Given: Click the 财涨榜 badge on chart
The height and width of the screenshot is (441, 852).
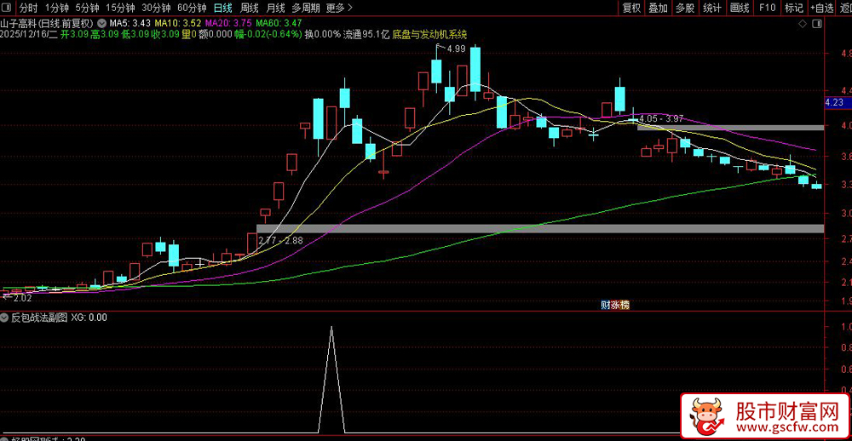Looking at the screenshot, I should pos(615,306).
